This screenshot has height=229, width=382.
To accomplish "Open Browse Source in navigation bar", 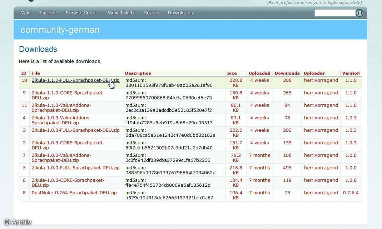I will [82, 13].
